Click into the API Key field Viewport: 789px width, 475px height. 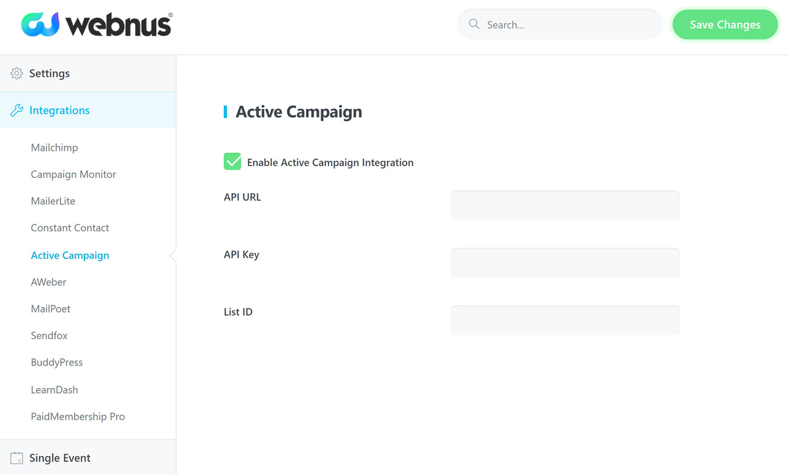coord(565,263)
